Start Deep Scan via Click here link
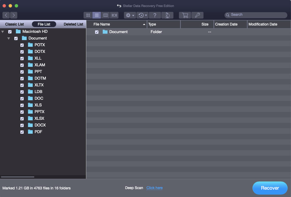This screenshot has width=291, height=197. click(x=154, y=188)
